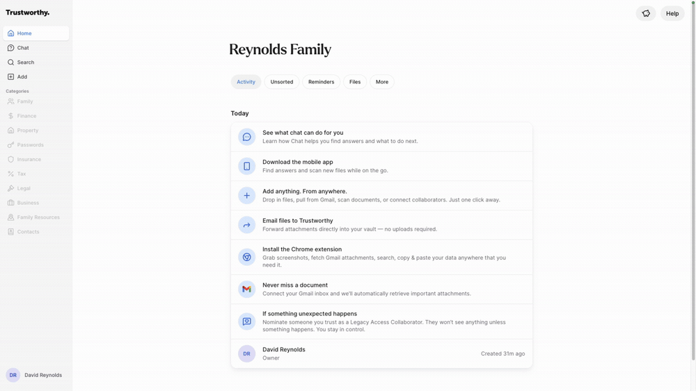Click the Help button

click(x=672, y=13)
